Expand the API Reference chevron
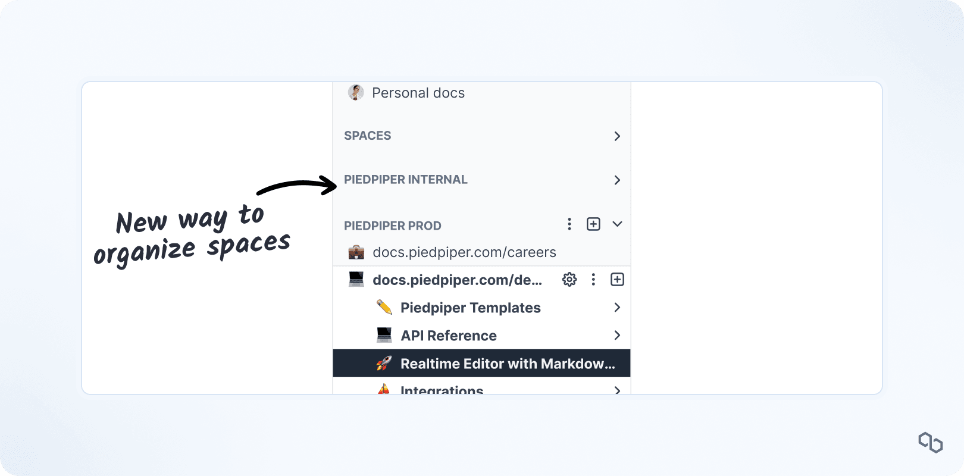964x476 pixels. pos(617,336)
